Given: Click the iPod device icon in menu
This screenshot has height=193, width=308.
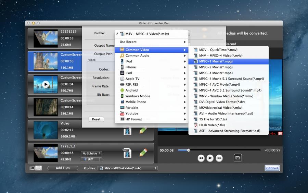Looking at the screenshot, I should pos(122,61).
